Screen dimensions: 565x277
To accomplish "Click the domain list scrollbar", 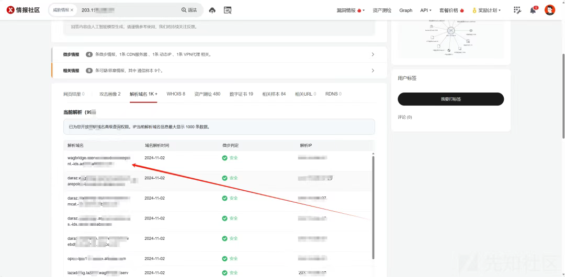I will 373,207.
